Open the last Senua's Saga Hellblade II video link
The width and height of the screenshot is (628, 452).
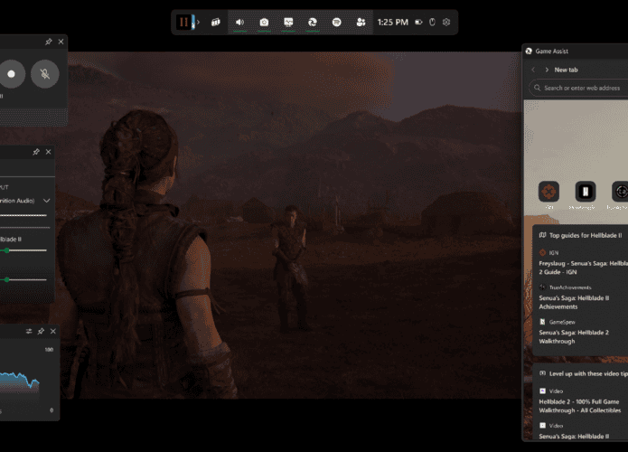pyautogui.click(x=574, y=436)
